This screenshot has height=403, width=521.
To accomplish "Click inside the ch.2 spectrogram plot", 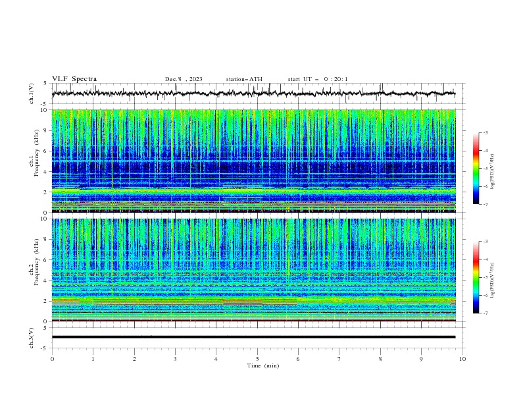I will (253, 270).
